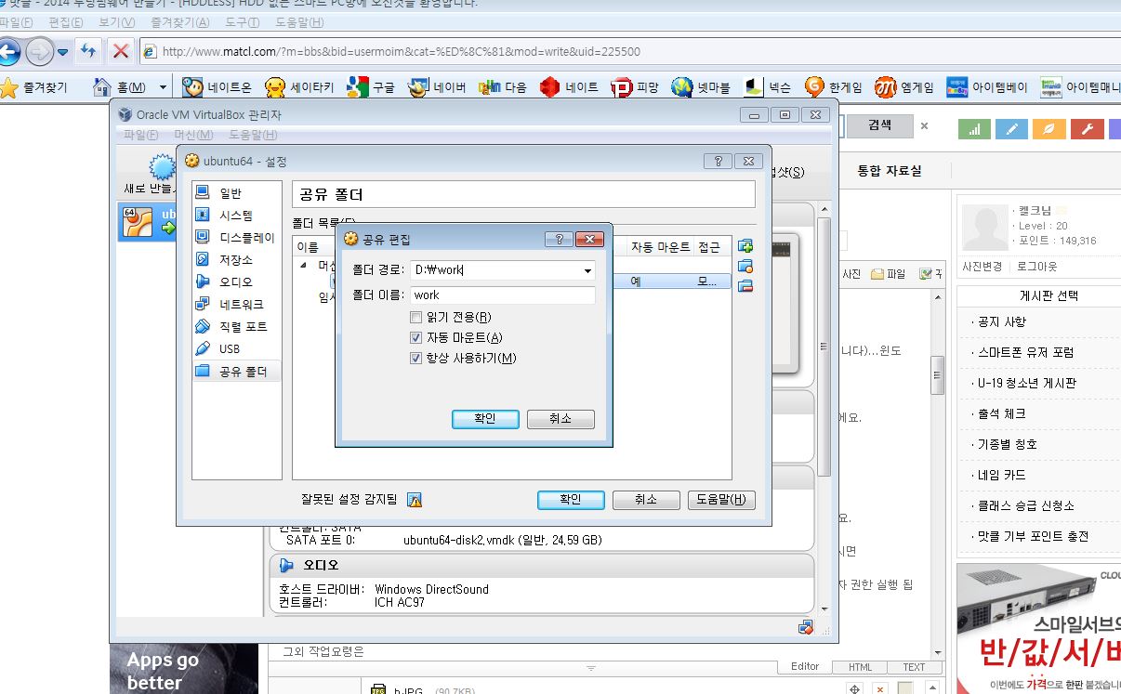Open the 도구 menu in browser
The image size is (1121, 694).
pyautogui.click(x=242, y=22)
